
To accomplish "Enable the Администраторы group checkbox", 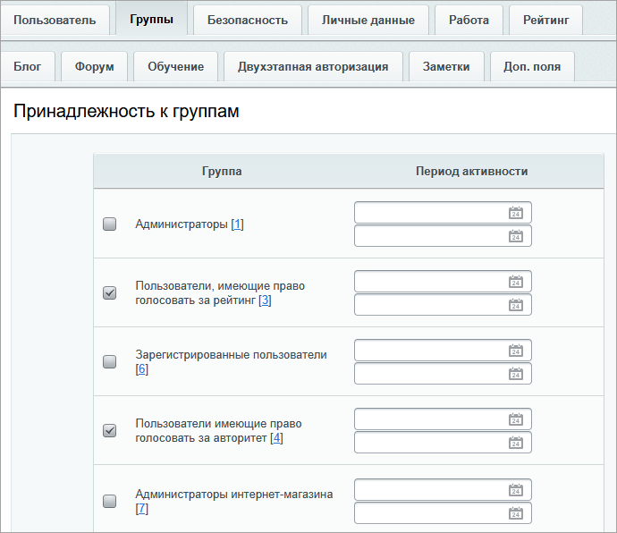I will tap(110, 224).
